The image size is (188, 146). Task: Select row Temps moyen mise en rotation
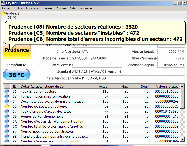point(91,97)
